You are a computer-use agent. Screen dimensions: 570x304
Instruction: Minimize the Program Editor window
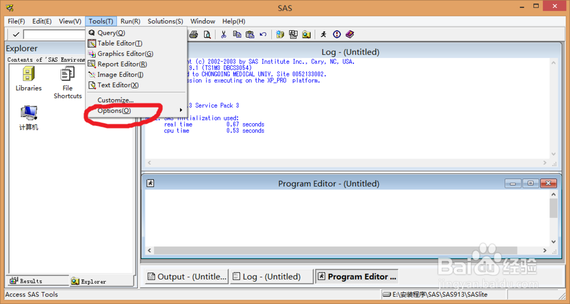click(x=513, y=183)
